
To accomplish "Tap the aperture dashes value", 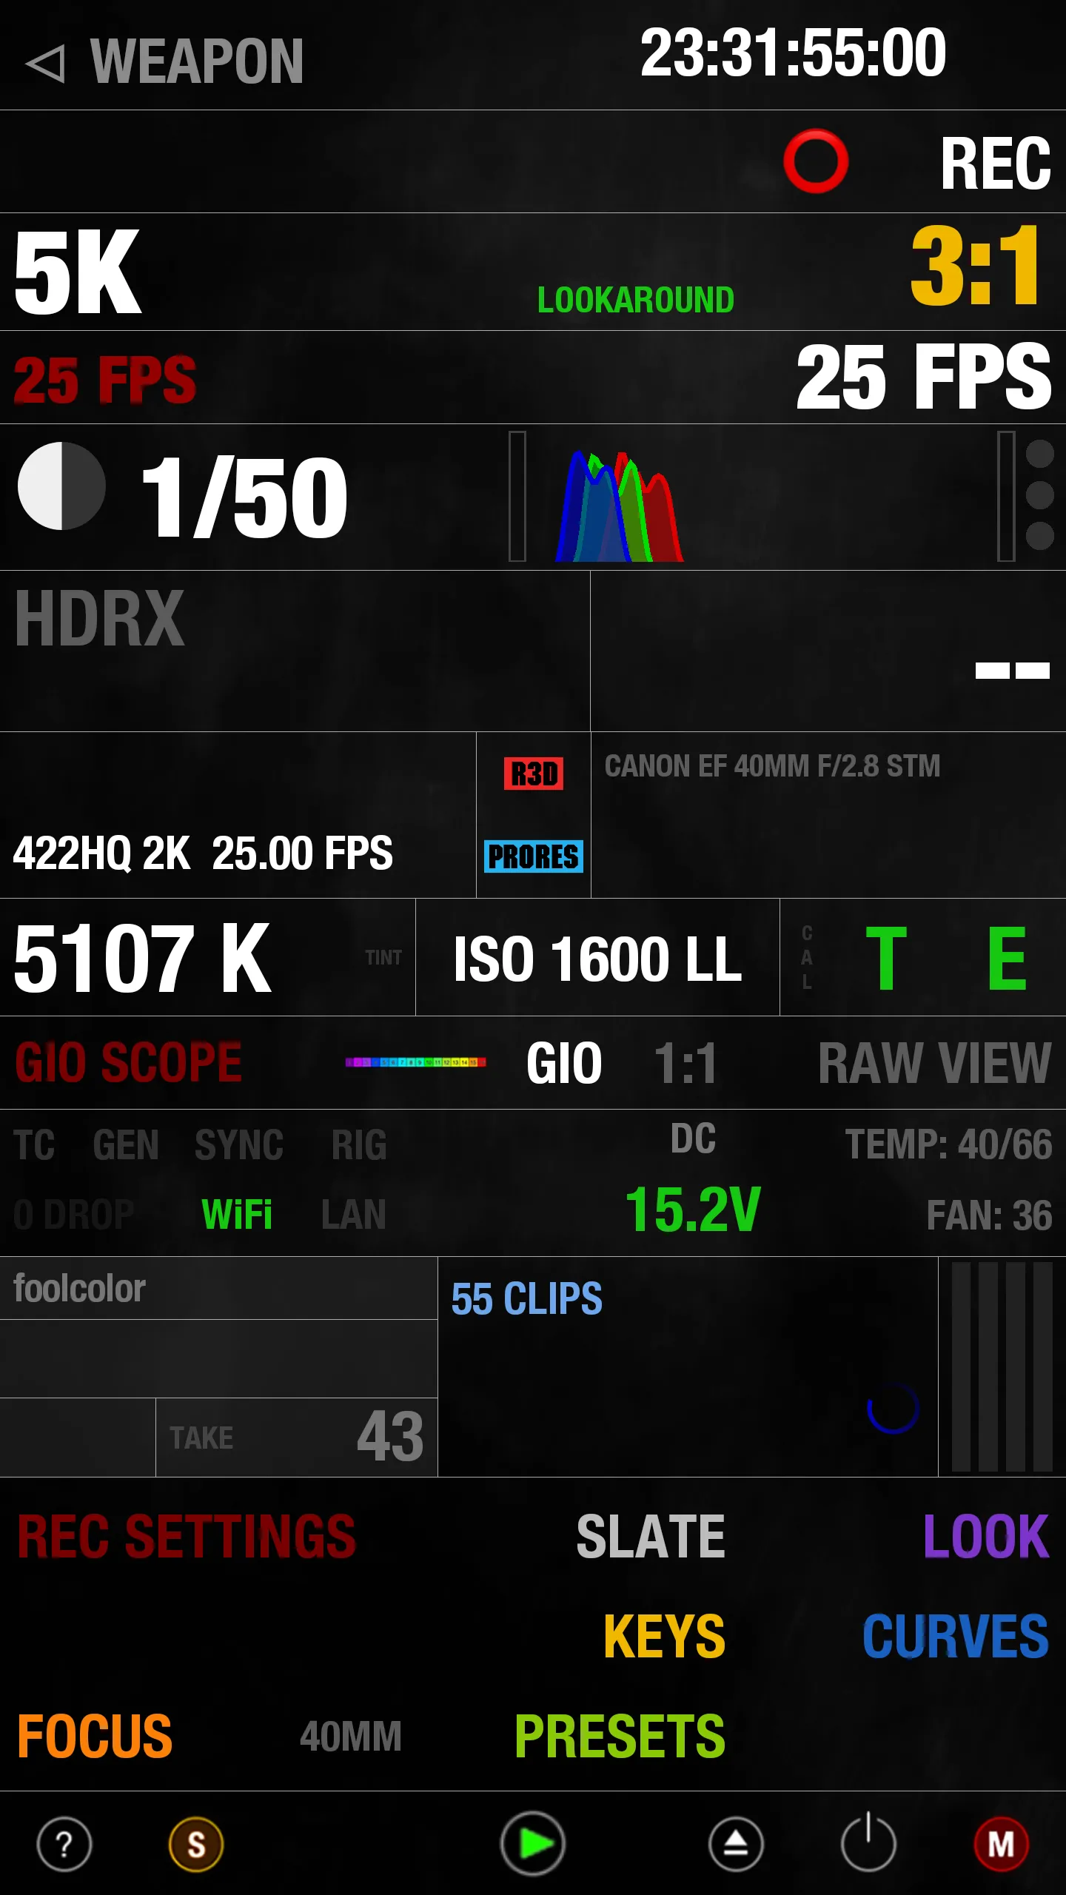I will click(x=1012, y=671).
